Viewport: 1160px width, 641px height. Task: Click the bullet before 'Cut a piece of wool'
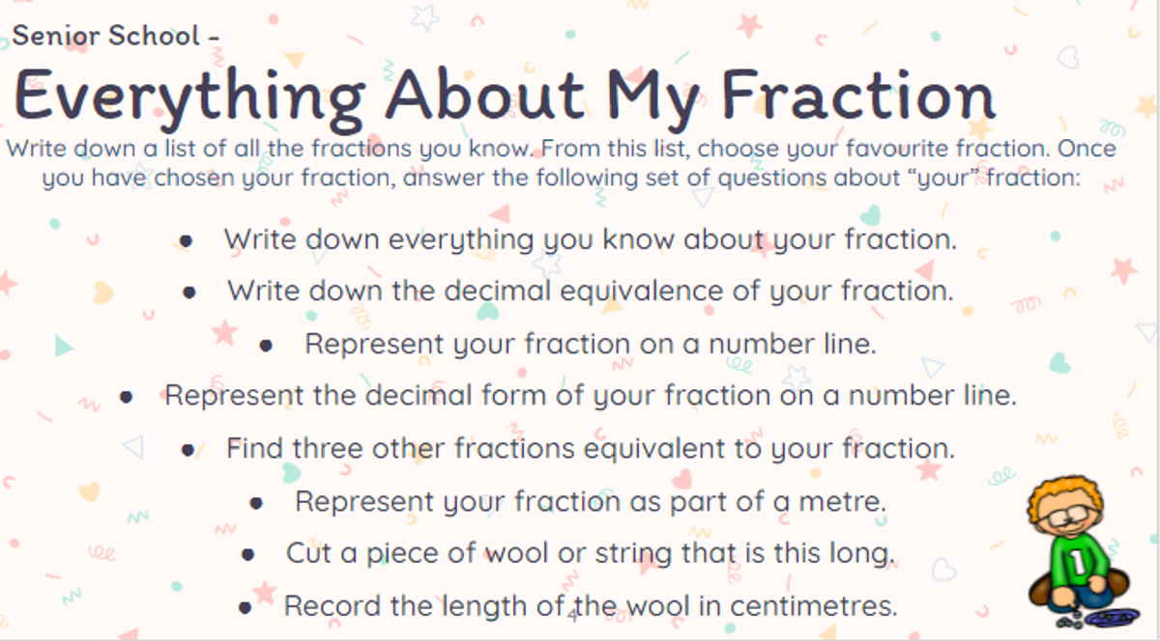click(247, 555)
